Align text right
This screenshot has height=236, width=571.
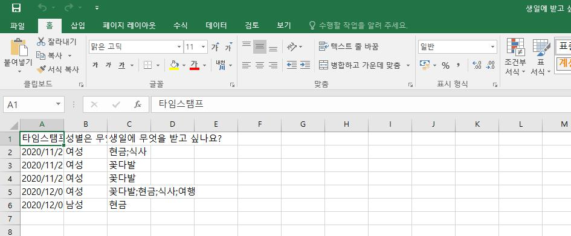[x=273, y=65]
